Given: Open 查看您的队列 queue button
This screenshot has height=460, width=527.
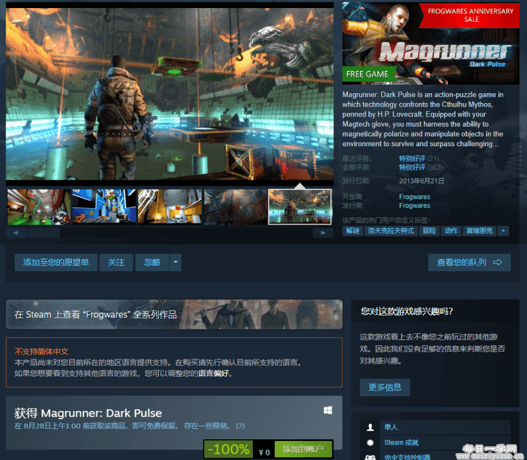Looking at the screenshot, I should click(469, 262).
